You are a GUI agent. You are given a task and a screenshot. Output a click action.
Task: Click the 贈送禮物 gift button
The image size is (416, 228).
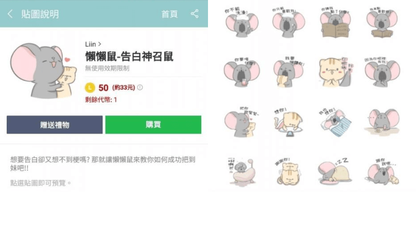coord(55,124)
